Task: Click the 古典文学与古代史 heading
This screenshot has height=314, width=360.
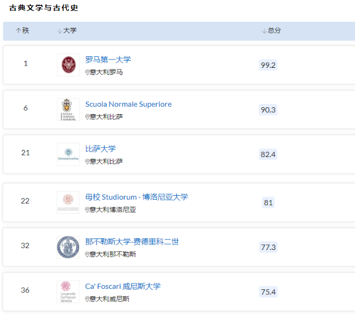Action: click(44, 8)
